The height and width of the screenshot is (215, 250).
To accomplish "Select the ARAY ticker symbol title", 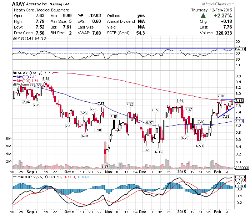I will coord(19,4).
